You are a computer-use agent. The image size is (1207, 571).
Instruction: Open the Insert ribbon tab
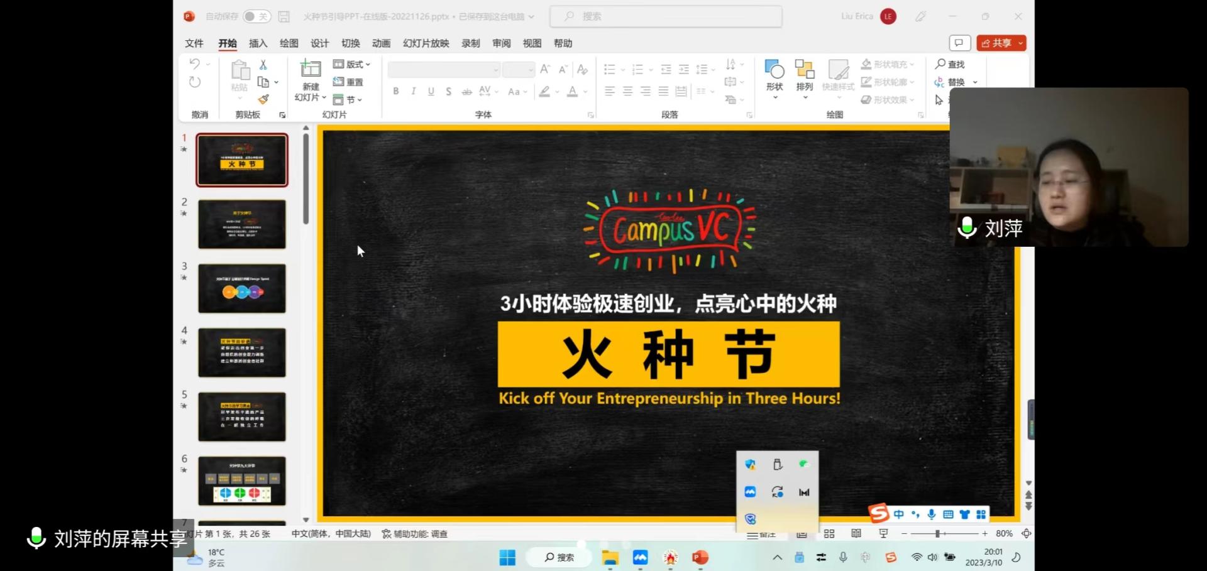(x=258, y=43)
